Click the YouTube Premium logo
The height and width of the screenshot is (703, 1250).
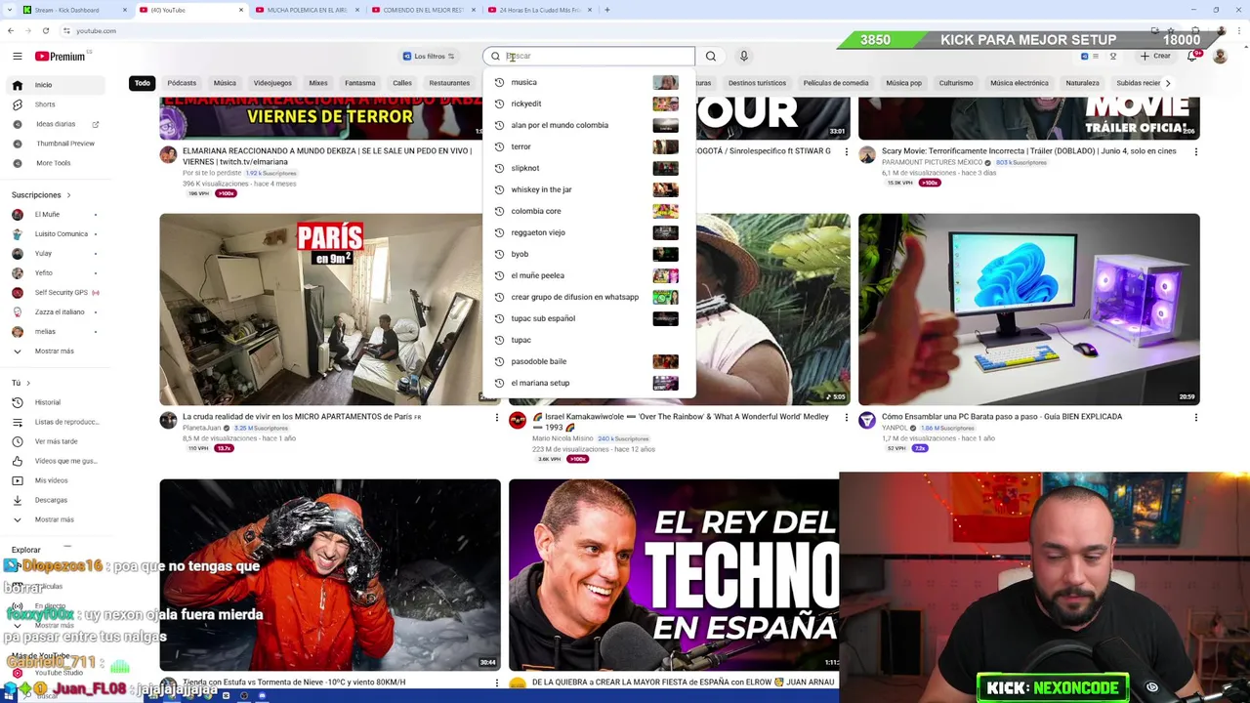click(x=61, y=56)
